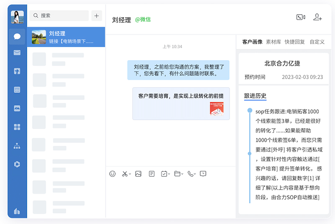Screen dimensions: 335x224
Task: Open the 客户需要培育 link card message
Action: 181,103
